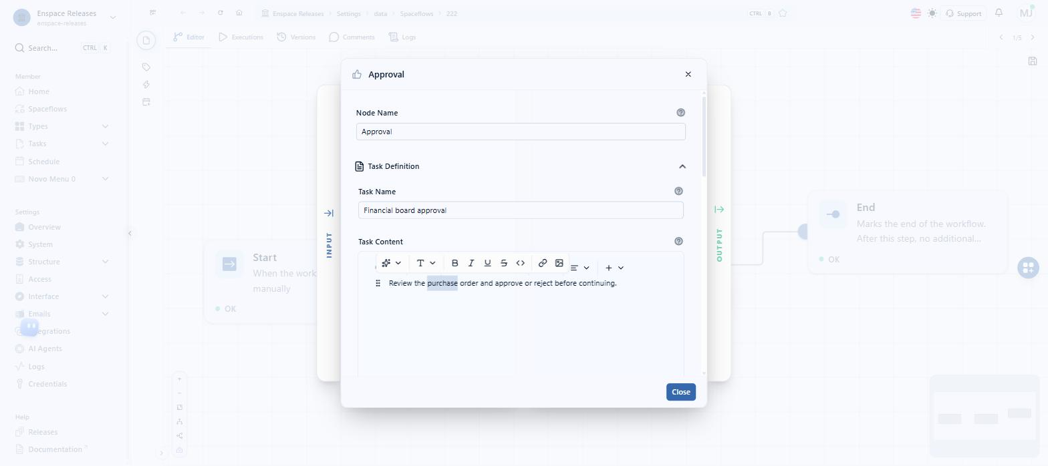Click the Task Name input field
1048x466 pixels.
[521, 210]
